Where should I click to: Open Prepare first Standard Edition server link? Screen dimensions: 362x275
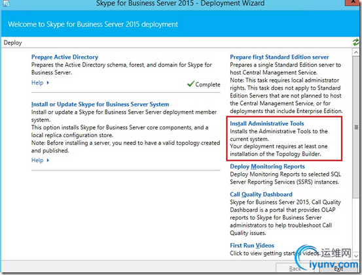pyautogui.click(x=280, y=57)
